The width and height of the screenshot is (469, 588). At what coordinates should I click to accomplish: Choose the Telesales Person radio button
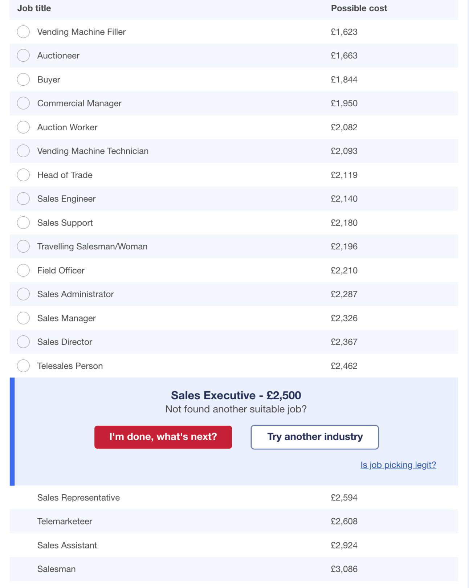pos(23,366)
